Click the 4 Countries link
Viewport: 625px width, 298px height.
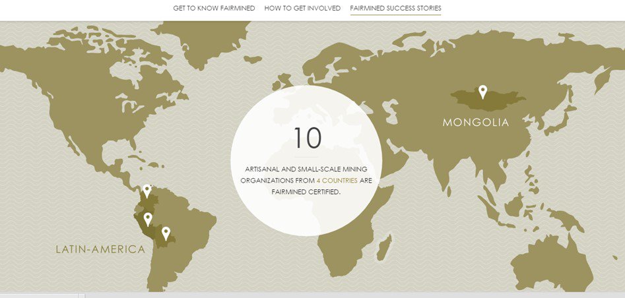pyautogui.click(x=337, y=181)
